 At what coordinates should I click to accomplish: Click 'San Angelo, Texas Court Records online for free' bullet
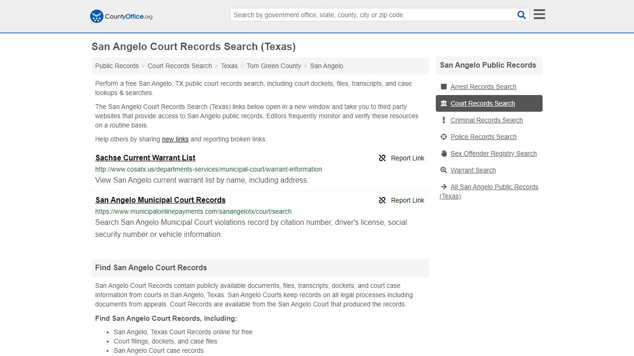click(183, 332)
